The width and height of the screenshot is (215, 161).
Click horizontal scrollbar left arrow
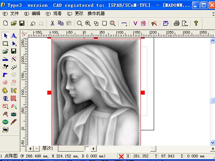click(x=93, y=149)
